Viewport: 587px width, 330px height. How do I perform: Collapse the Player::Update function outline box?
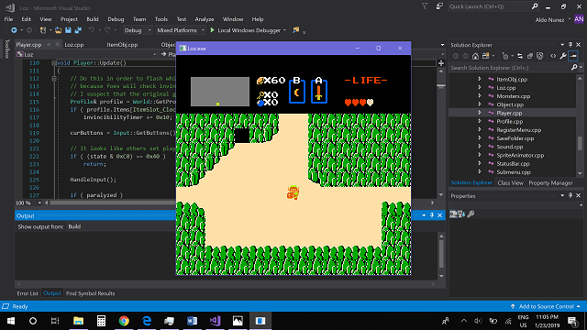point(54,63)
